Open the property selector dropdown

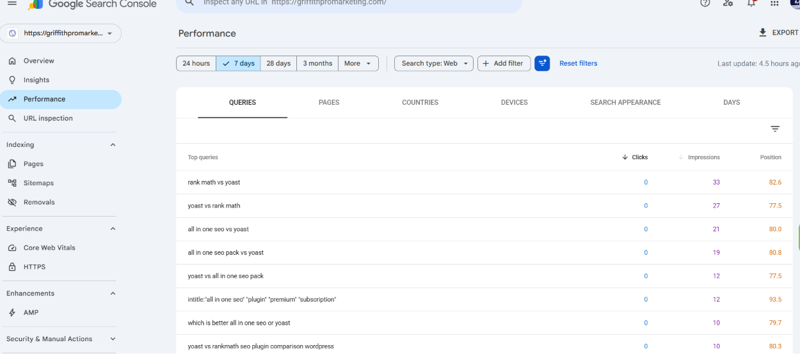pos(61,33)
